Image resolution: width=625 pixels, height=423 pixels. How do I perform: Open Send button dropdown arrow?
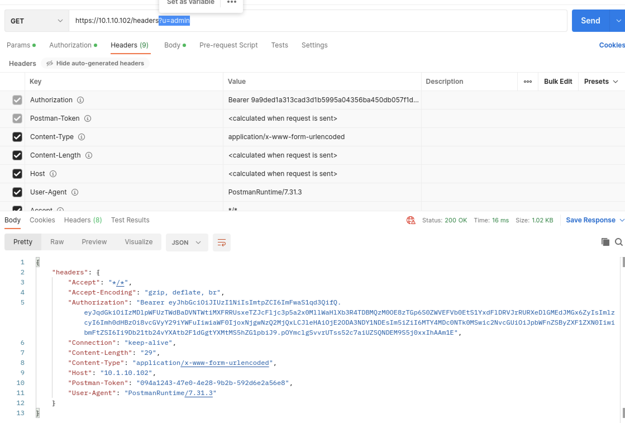[618, 21]
